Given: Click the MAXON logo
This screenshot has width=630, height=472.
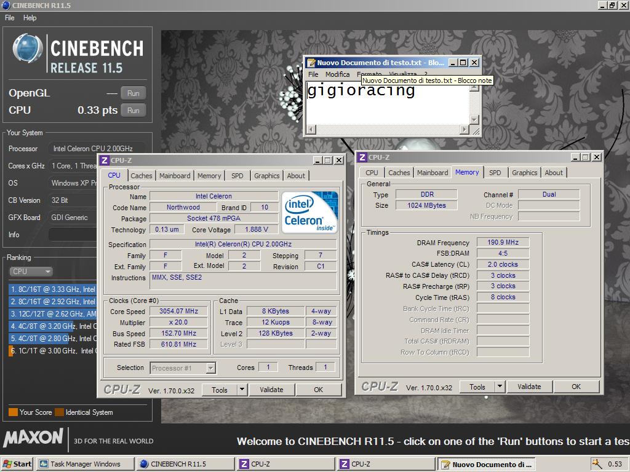Looking at the screenshot, I should click(x=33, y=438).
